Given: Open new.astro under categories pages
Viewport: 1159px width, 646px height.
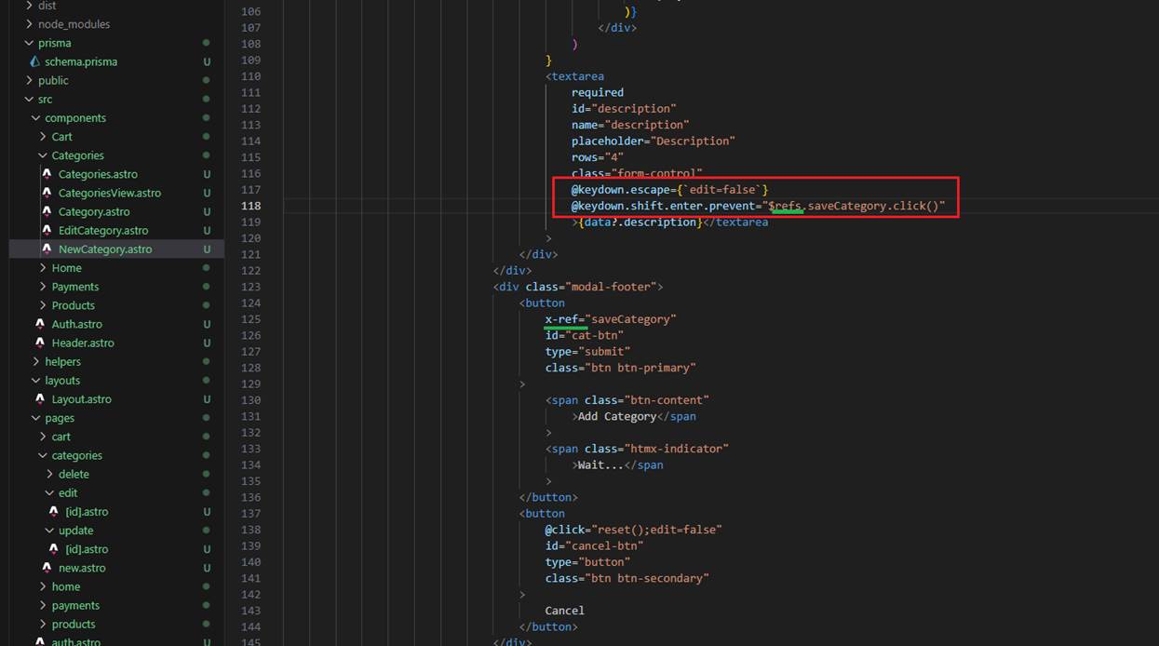Looking at the screenshot, I should 82,568.
